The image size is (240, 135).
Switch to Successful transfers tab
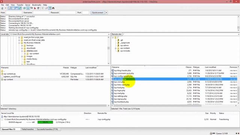[x=47, y=129]
